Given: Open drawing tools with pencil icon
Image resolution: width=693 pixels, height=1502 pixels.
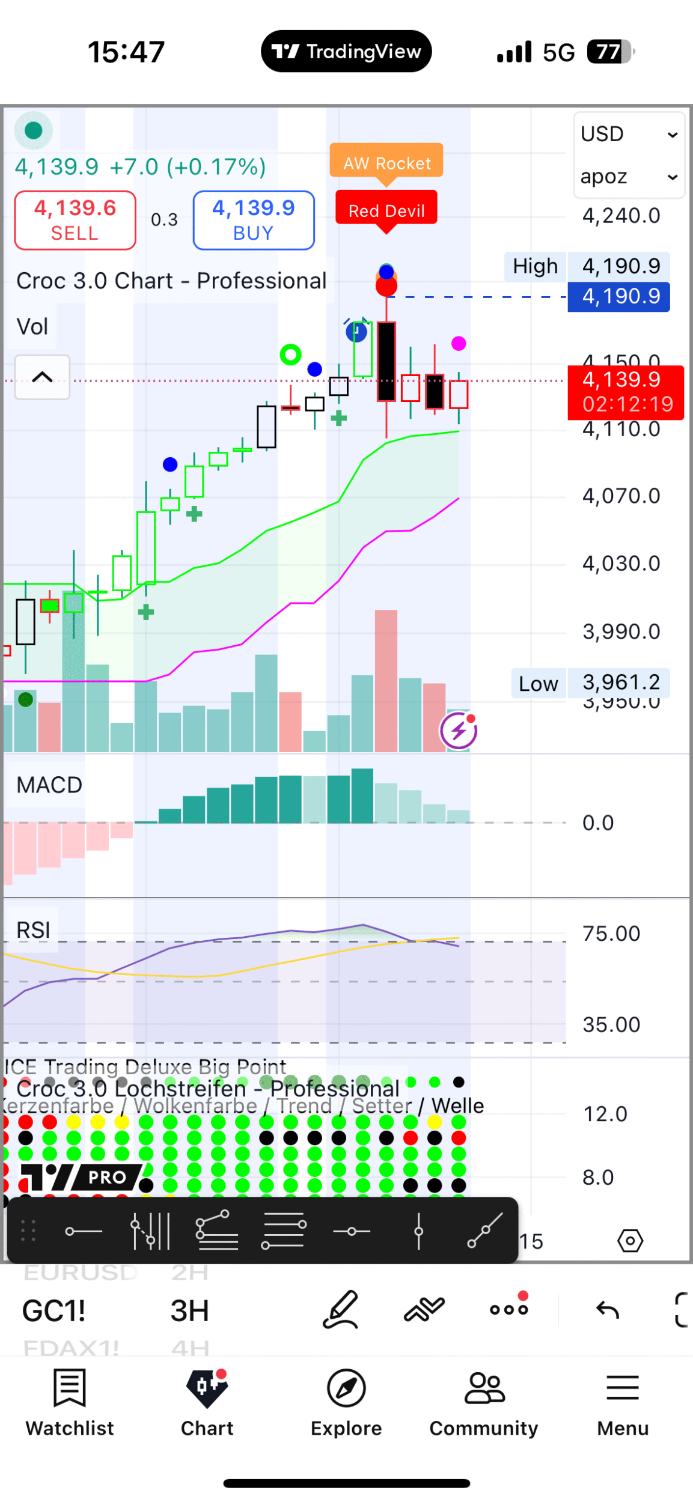Looking at the screenshot, I should [341, 1310].
